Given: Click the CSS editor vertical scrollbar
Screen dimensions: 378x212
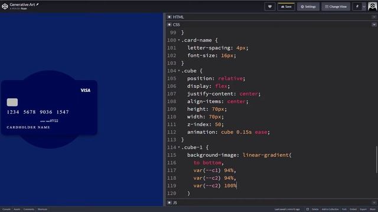Looking at the screenshot, I should 377,159.
